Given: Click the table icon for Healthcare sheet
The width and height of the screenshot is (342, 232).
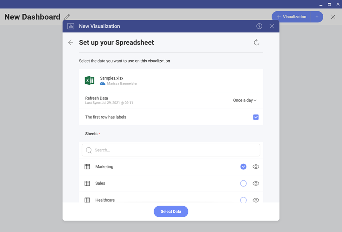Looking at the screenshot, I should pos(87,200).
